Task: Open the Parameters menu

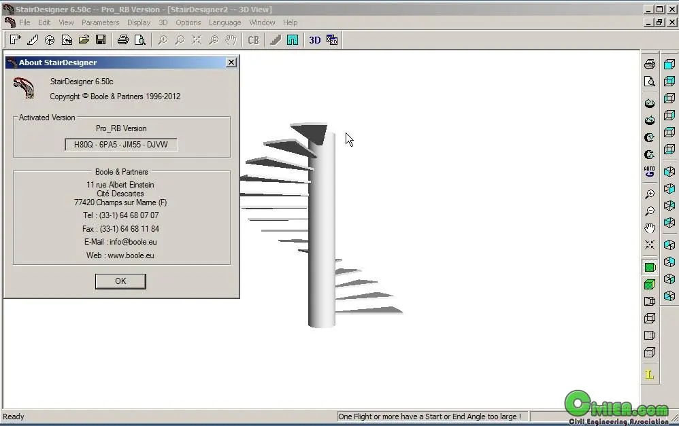Action: pyautogui.click(x=101, y=22)
